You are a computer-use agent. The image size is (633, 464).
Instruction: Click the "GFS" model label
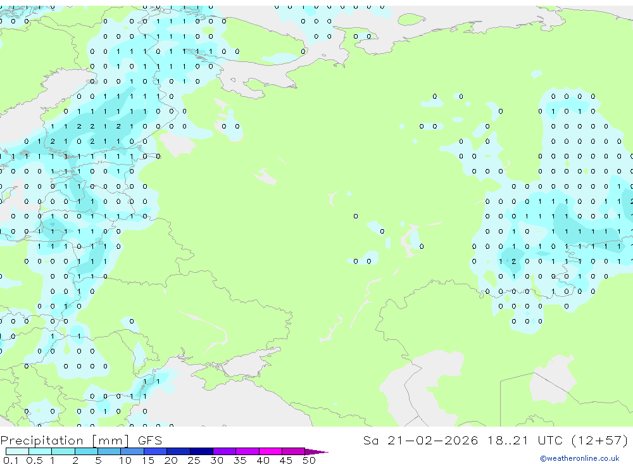coord(150,441)
